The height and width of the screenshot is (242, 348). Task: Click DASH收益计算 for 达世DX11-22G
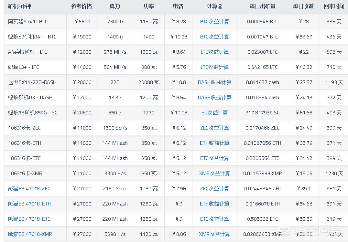[x=214, y=82]
